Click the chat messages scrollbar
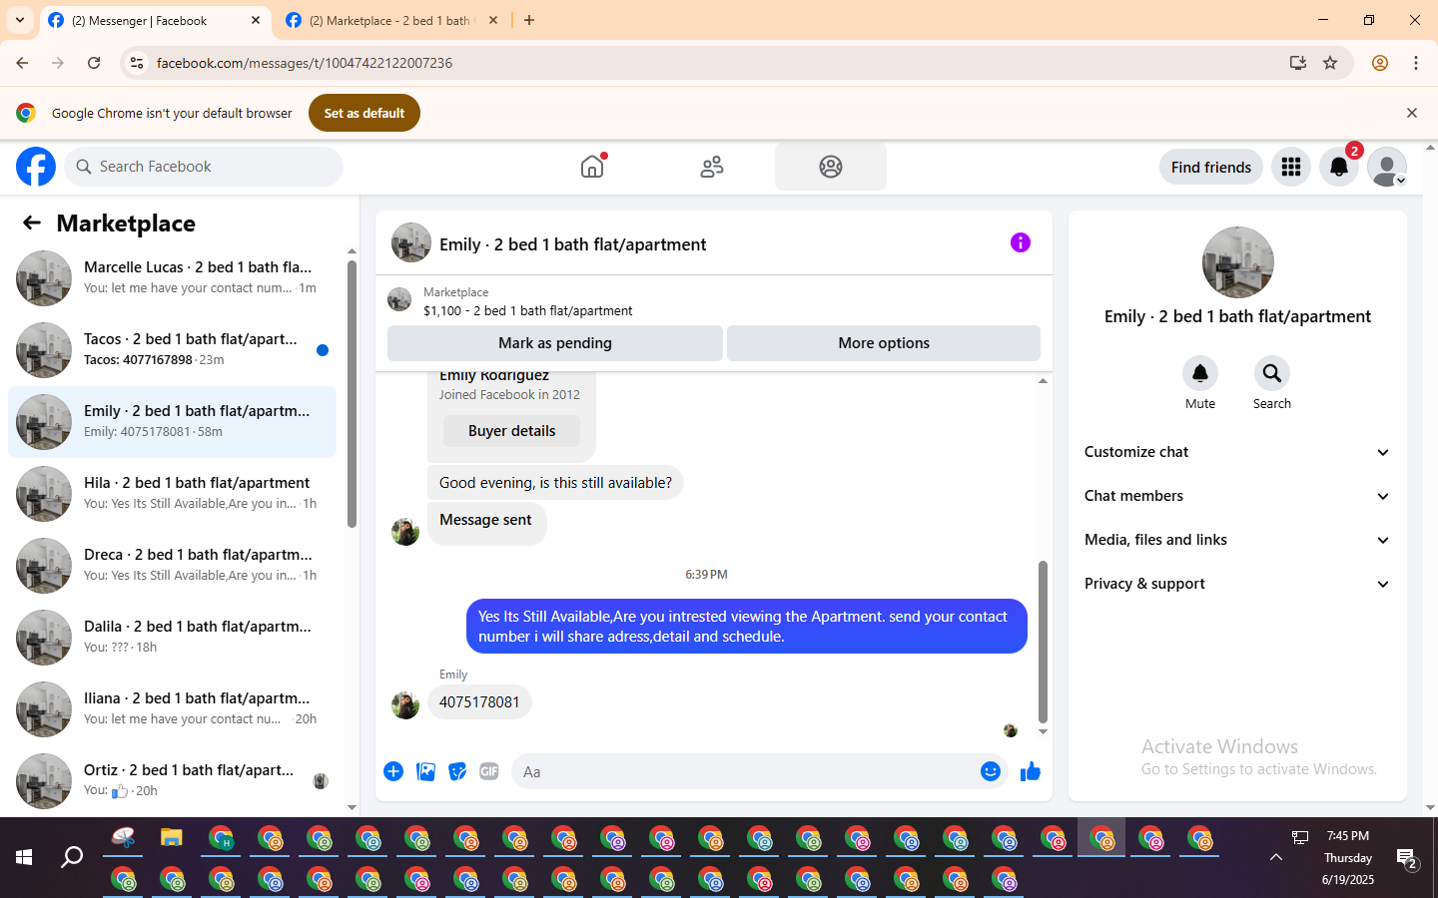The height and width of the screenshot is (898, 1438). [x=1043, y=642]
